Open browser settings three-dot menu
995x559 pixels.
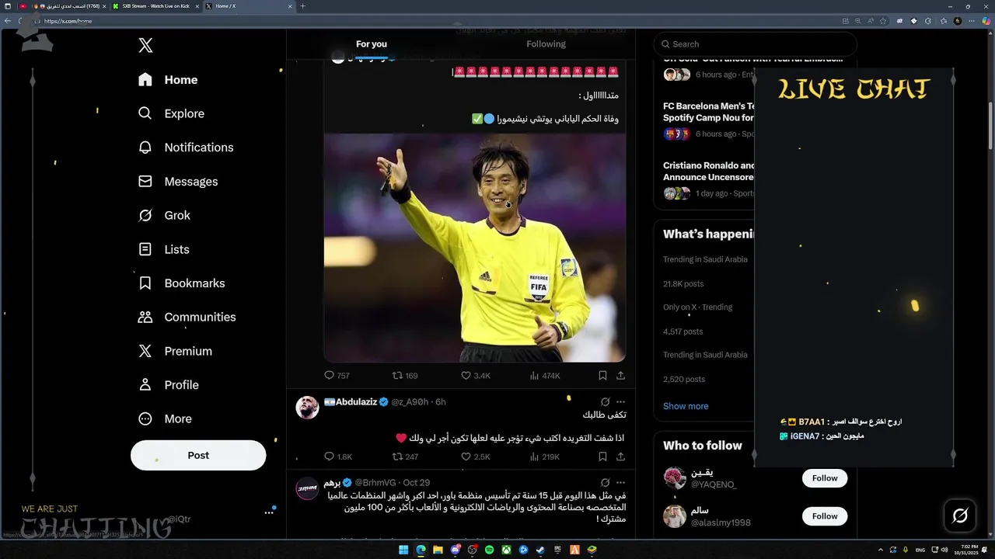tap(972, 21)
